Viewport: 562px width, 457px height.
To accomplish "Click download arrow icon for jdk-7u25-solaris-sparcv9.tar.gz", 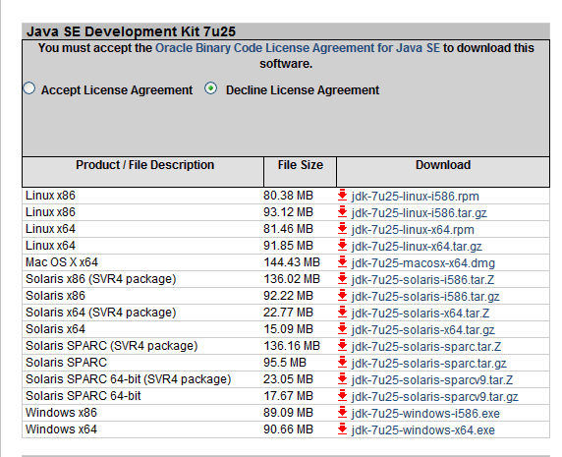I will [342, 396].
